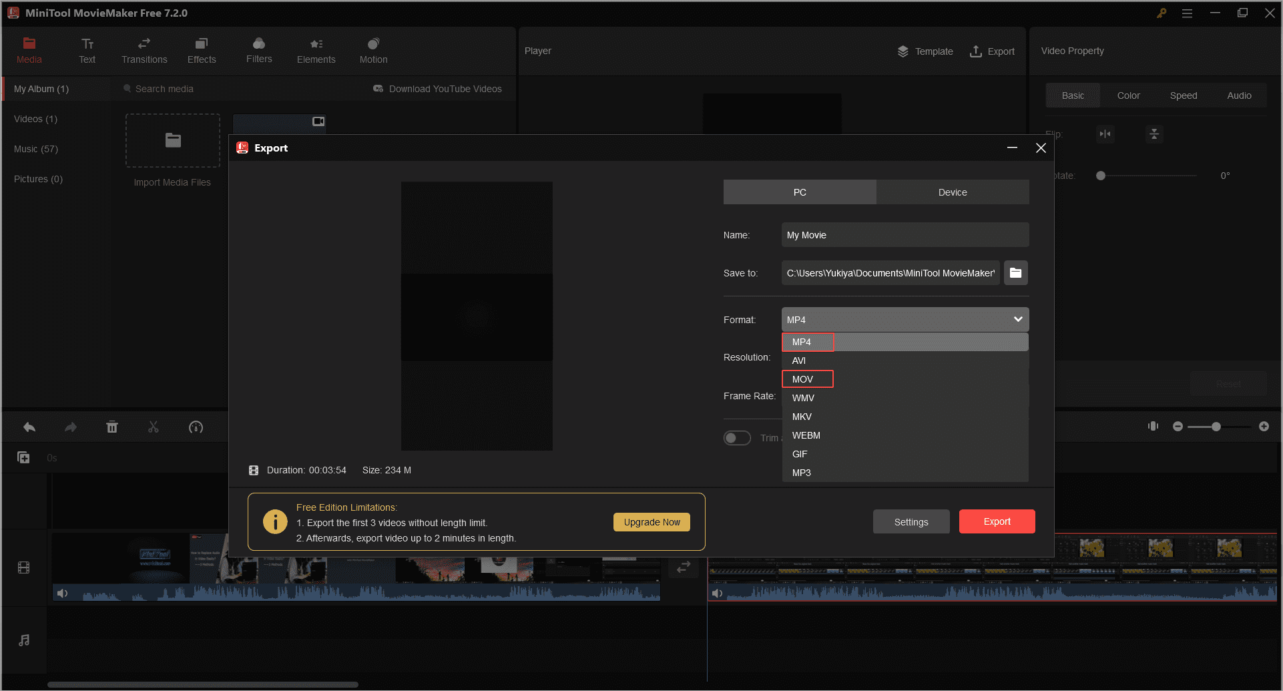Minimize the Export dialog
The height and width of the screenshot is (691, 1283).
[1012, 148]
